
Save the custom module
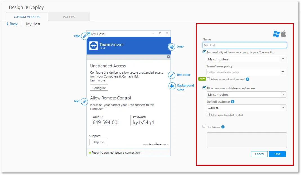277,154
